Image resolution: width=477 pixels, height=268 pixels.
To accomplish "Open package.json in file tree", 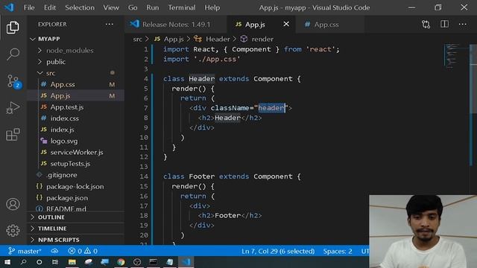I will click(67, 198).
